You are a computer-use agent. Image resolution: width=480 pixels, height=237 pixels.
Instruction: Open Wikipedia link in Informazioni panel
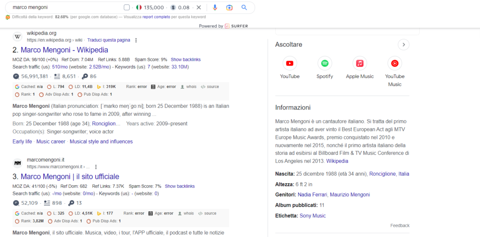click(x=337, y=161)
